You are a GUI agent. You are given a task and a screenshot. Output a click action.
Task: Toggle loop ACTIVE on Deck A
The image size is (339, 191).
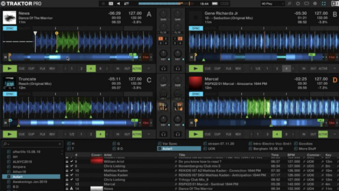coord(137,69)
